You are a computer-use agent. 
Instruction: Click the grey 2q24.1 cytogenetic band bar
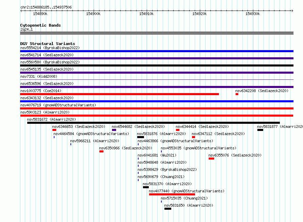point(157,33)
